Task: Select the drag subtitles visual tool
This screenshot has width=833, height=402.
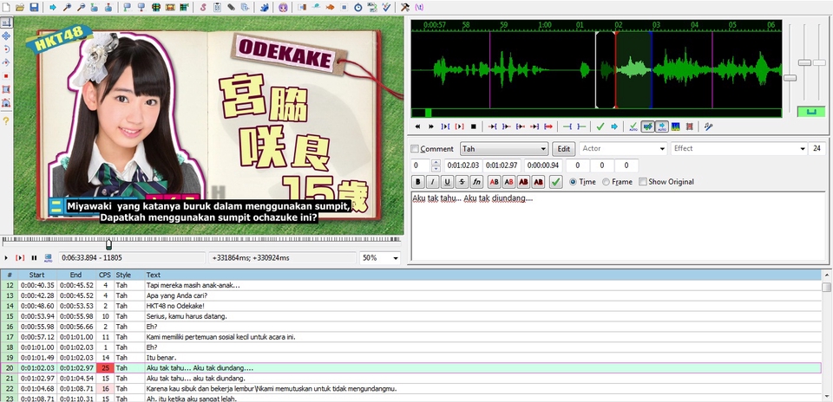Action: (x=6, y=36)
